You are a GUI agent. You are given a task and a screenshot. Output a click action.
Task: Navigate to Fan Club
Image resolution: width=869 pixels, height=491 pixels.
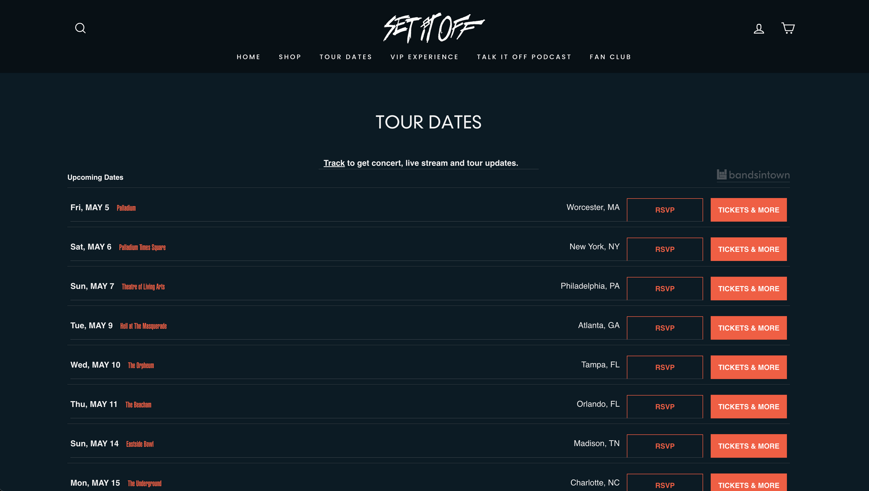(x=610, y=57)
